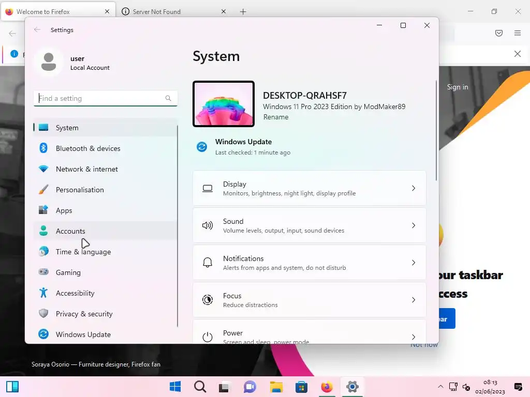Click the paintbrush Personalisation icon
Viewport: 530px width, 397px height.
tap(43, 189)
